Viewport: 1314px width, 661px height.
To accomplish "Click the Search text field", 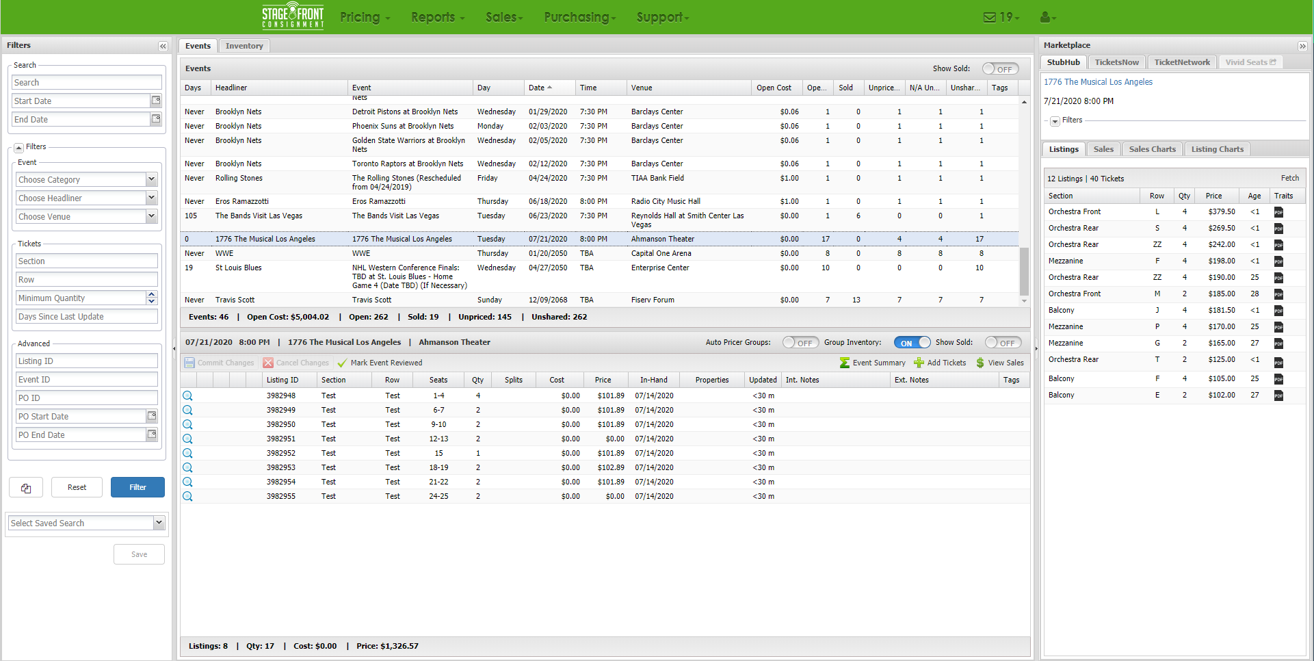I will (x=87, y=82).
